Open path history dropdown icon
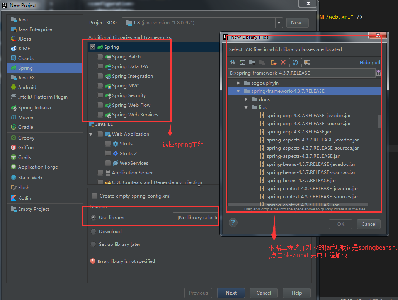 pos(378,73)
